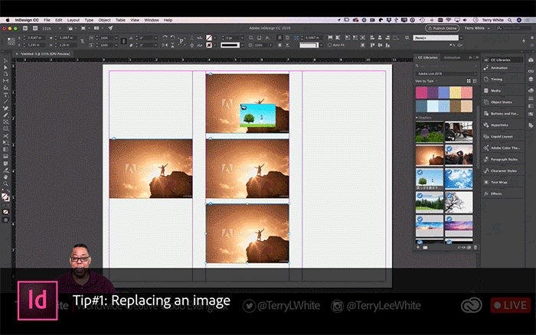
Task: Expand the View by Type dropdown
Action: 426,80
